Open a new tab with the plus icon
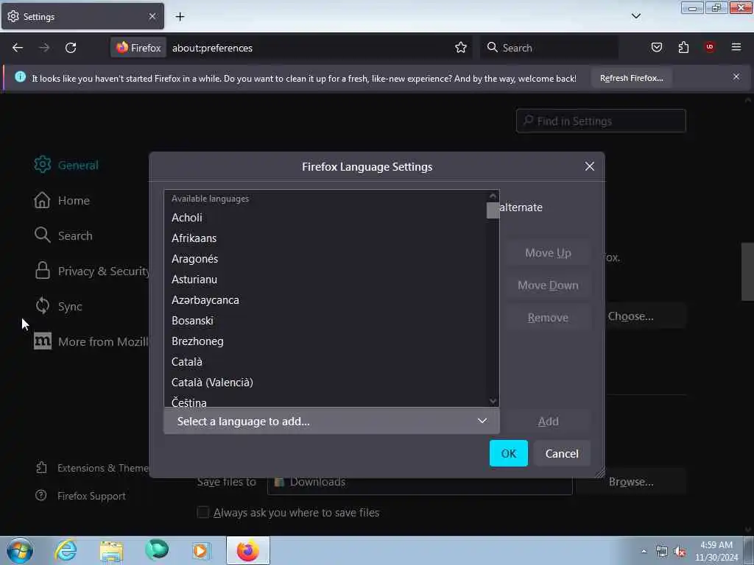 pos(180,17)
